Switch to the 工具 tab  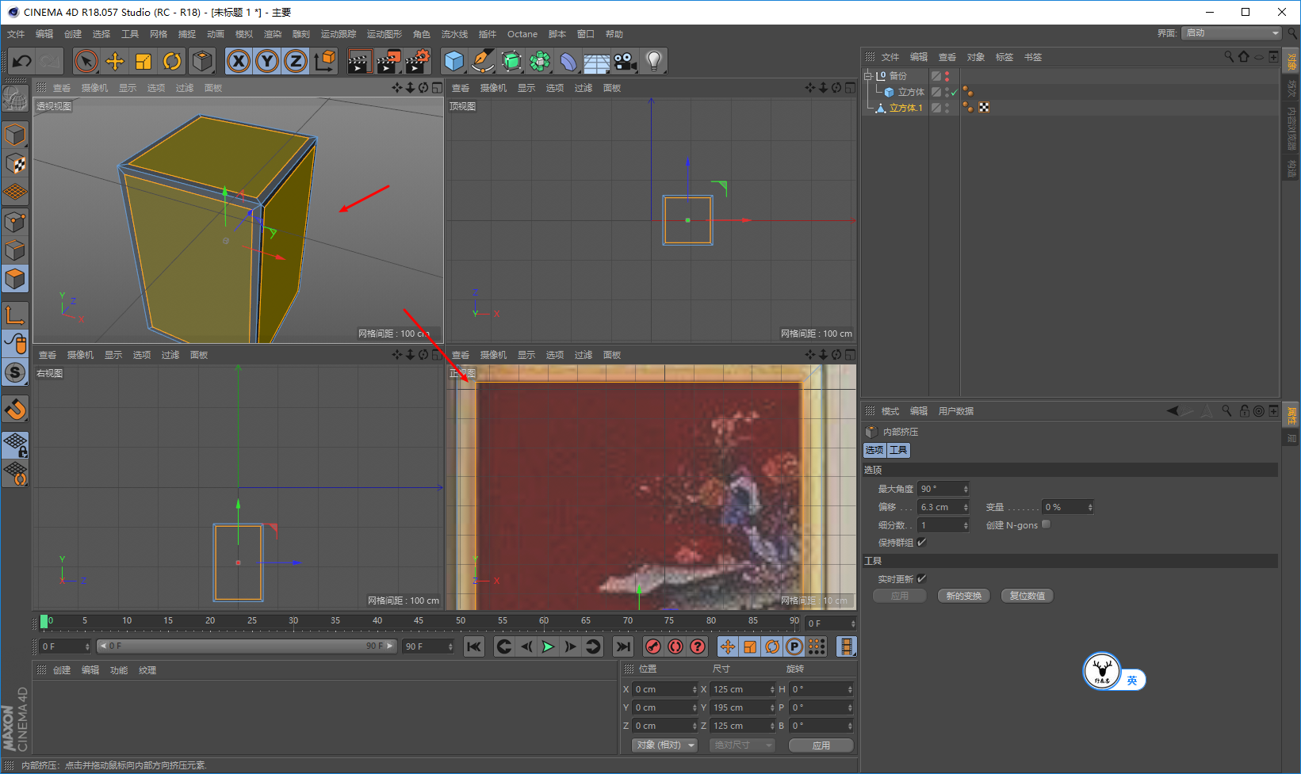click(x=898, y=450)
